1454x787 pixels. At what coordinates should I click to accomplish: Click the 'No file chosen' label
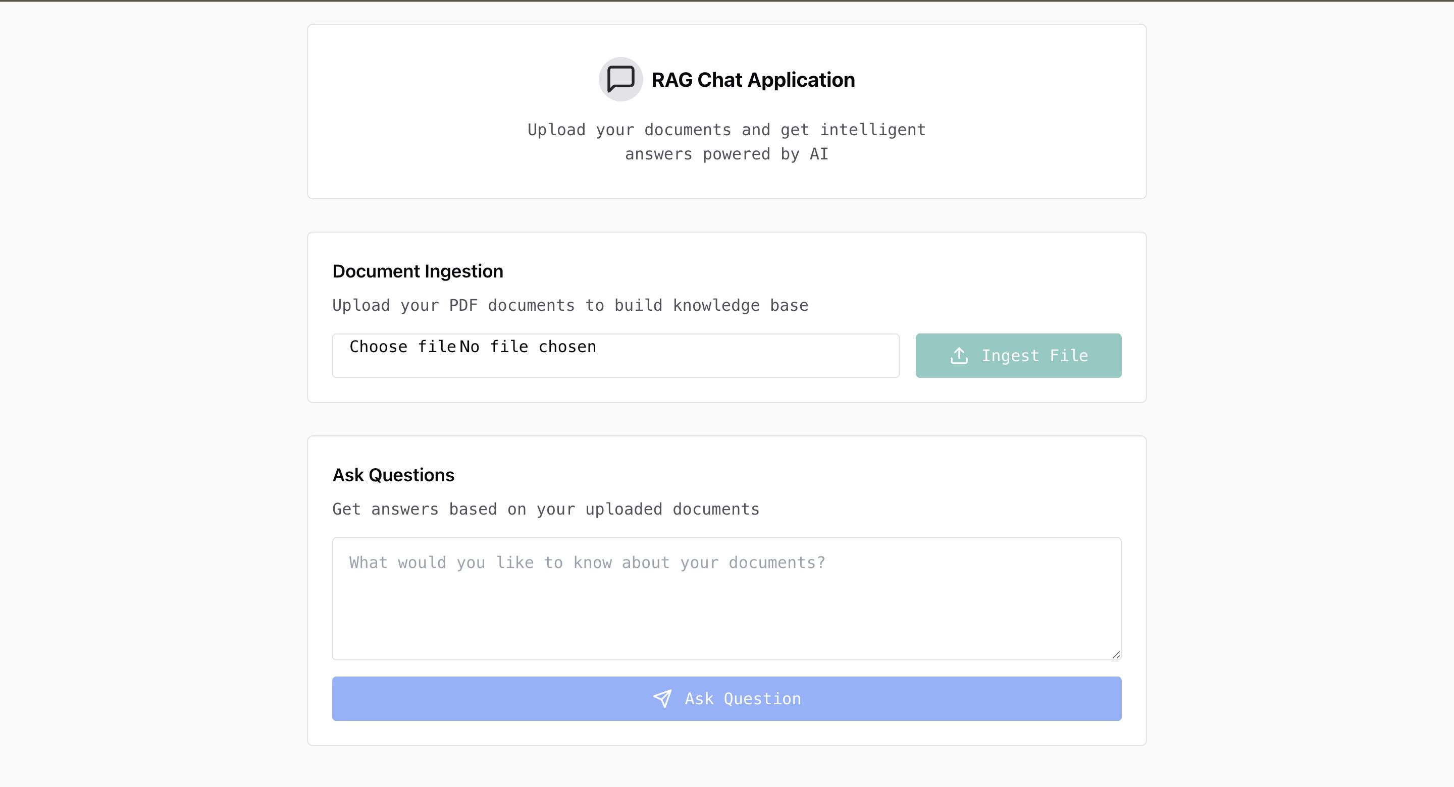coord(528,347)
